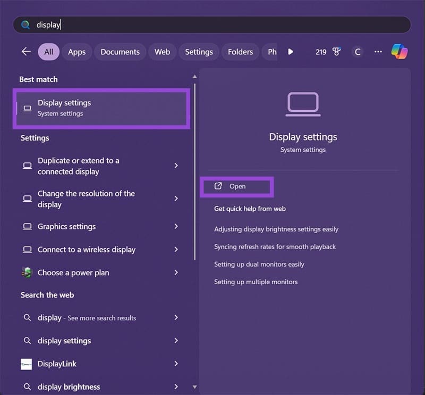Image resolution: width=425 pixels, height=395 pixels.
Task: Click in the search box containing display
Action: click(212, 25)
